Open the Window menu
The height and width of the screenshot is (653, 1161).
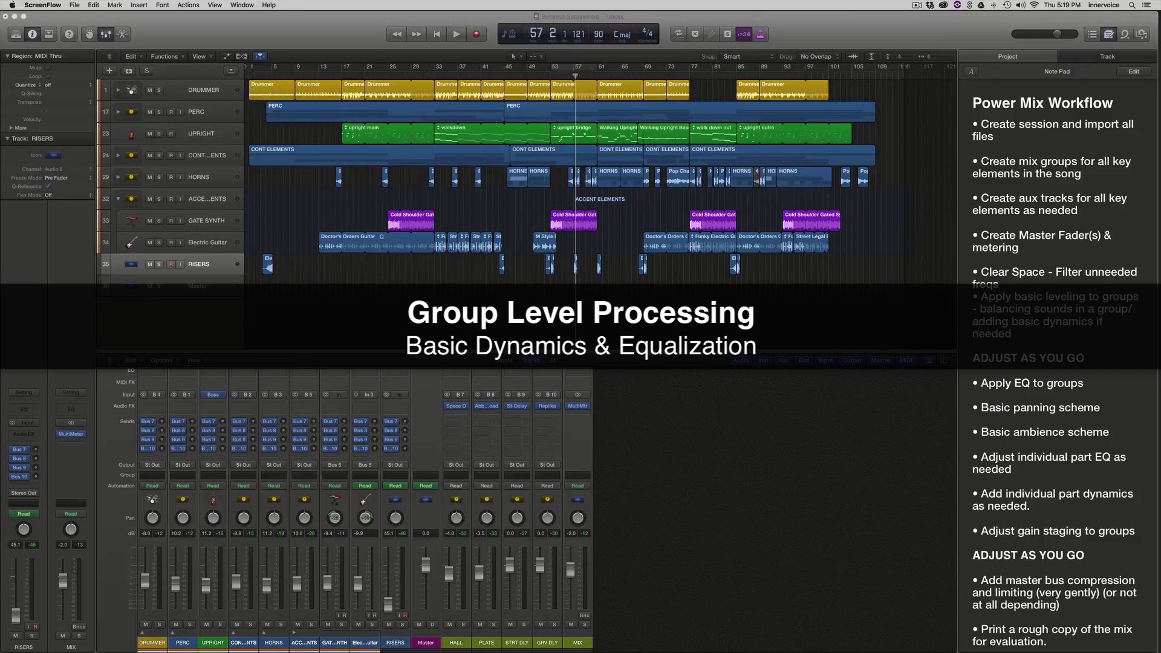click(x=242, y=5)
